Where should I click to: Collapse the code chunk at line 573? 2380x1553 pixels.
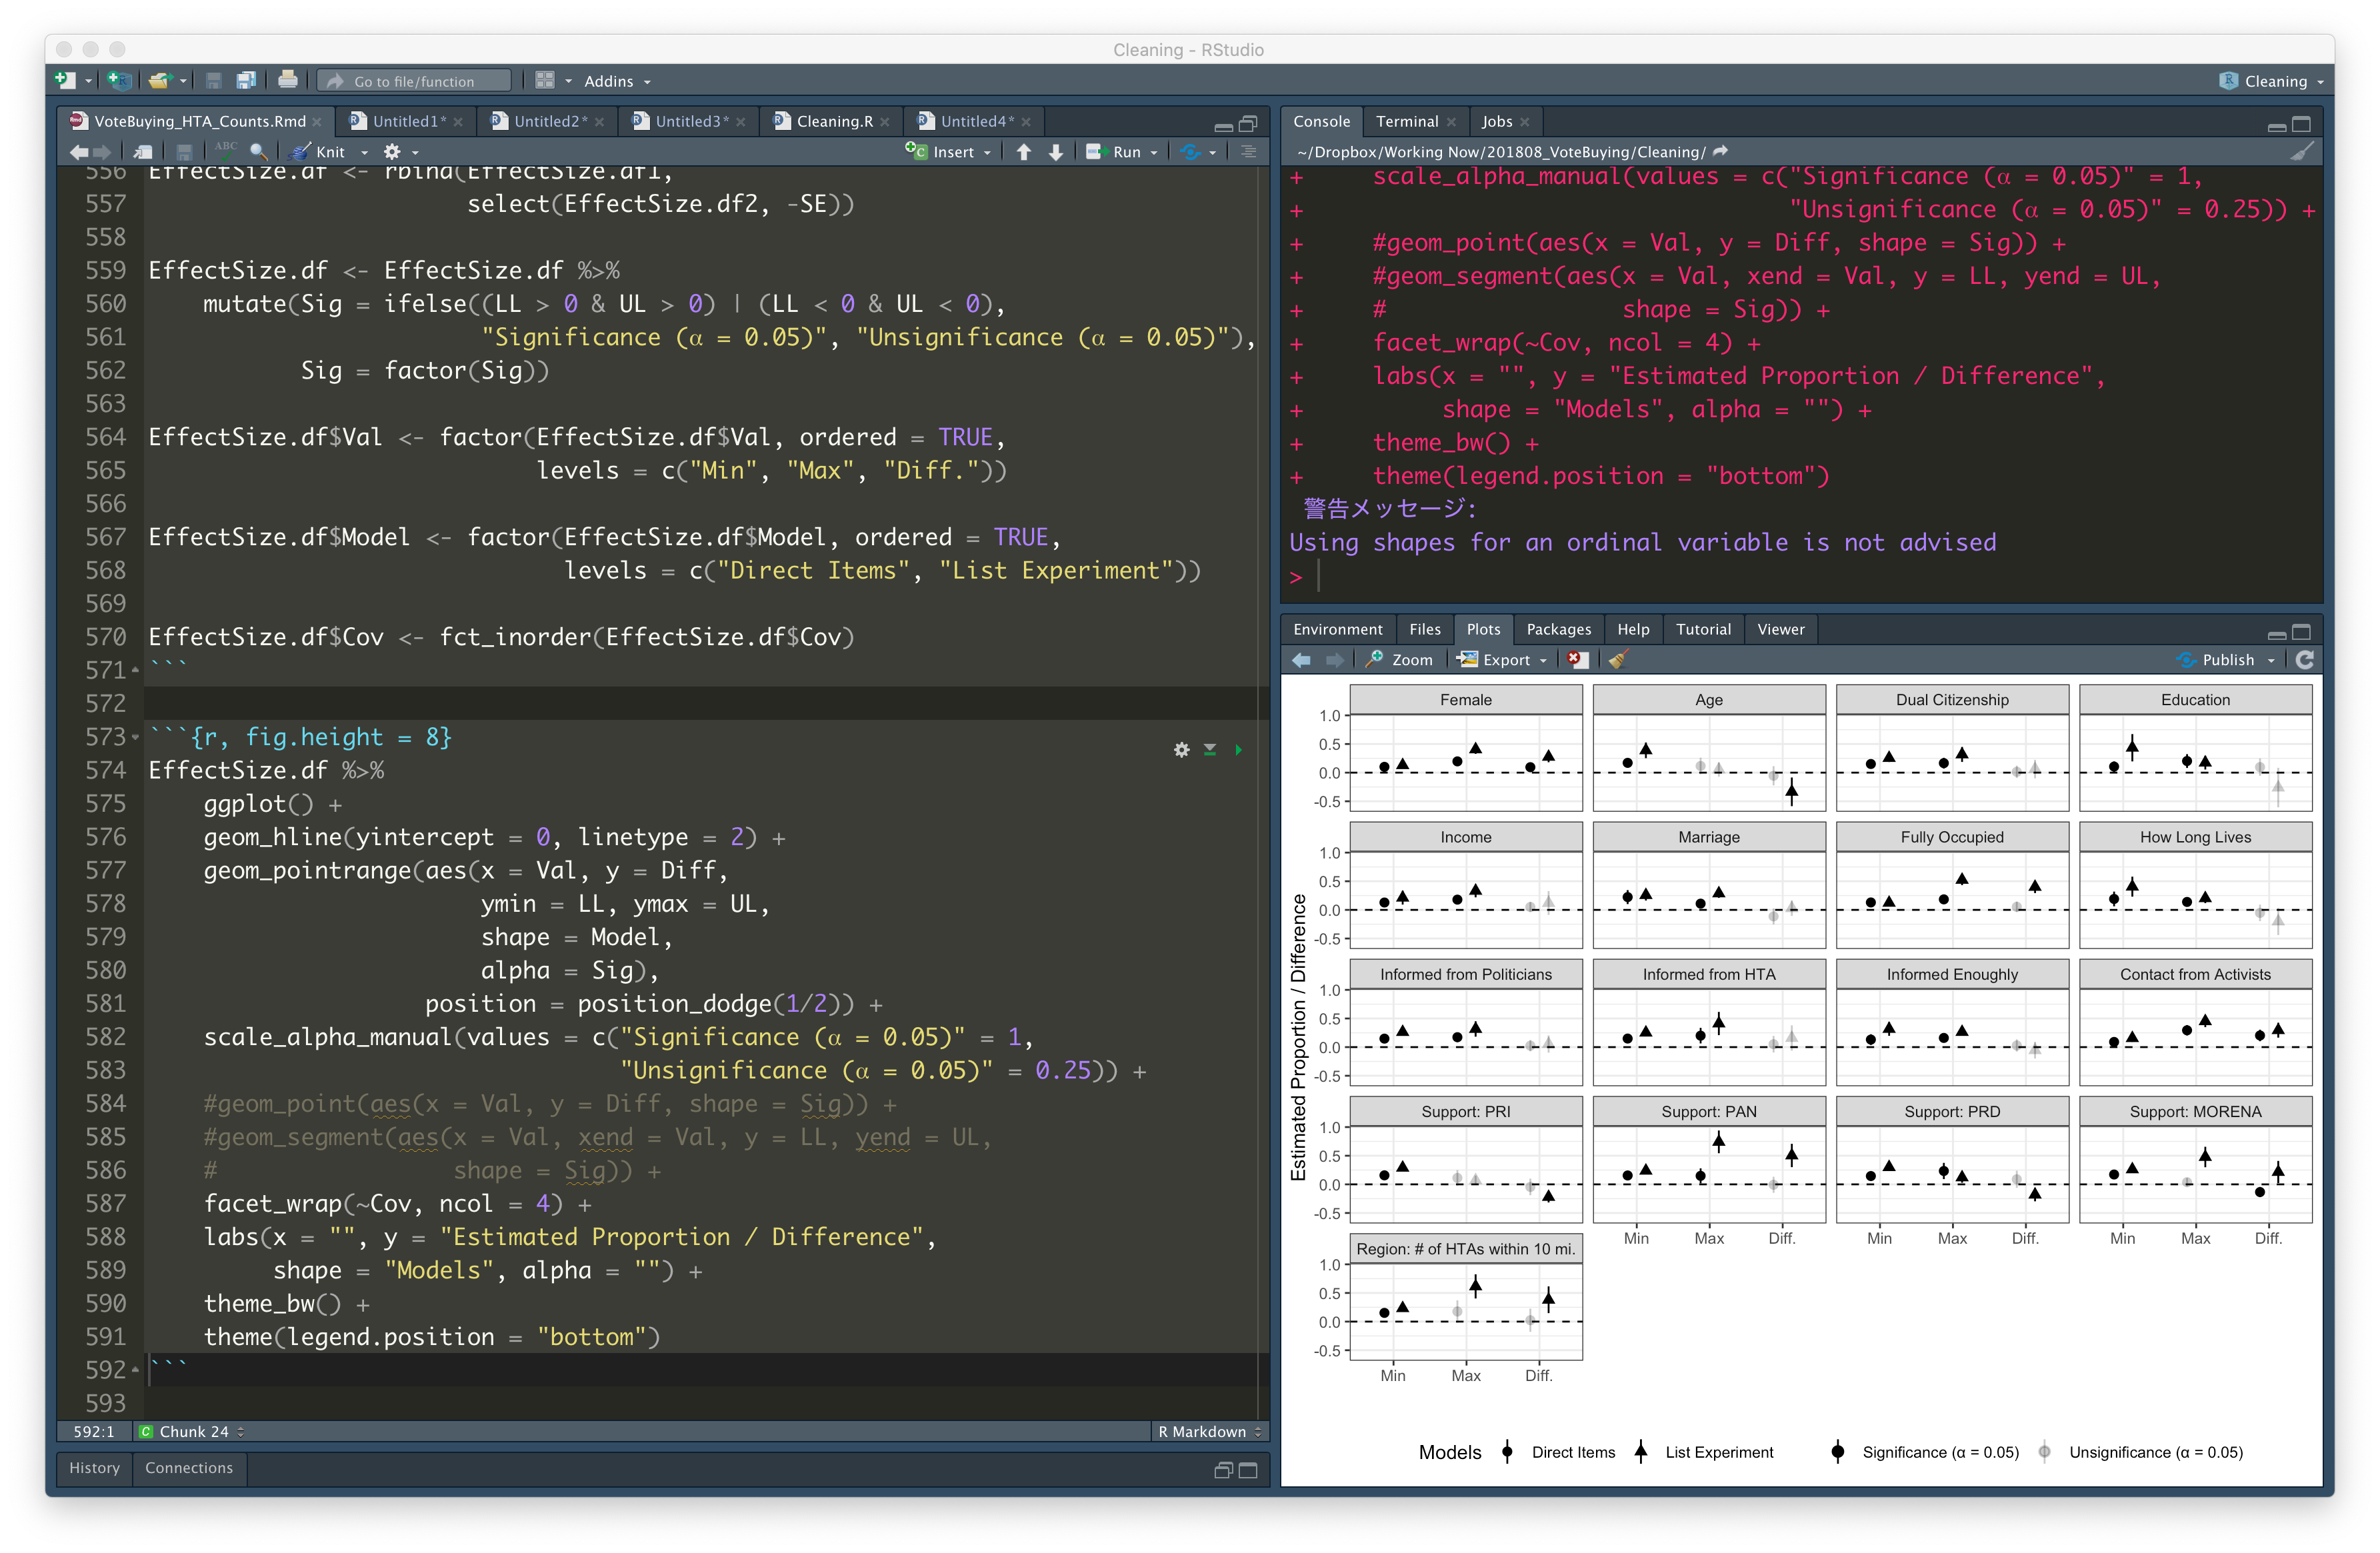coord(135,737)
